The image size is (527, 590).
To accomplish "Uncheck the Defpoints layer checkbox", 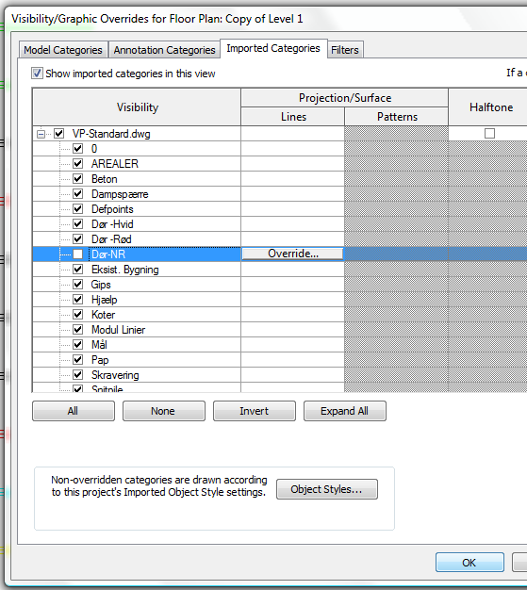I will click(78, 209).
